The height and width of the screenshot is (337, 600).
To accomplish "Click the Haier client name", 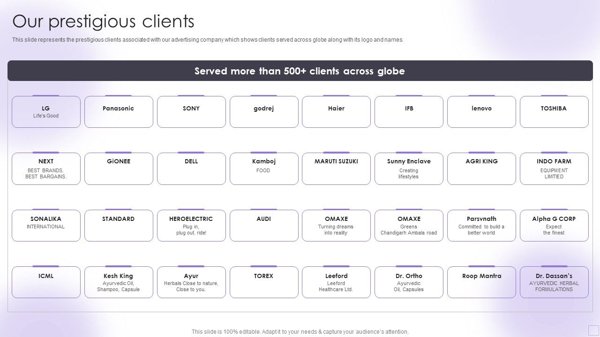I will 336,109.
